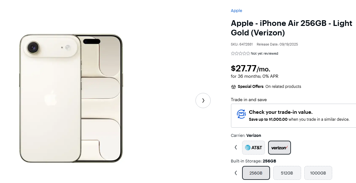Click 'On related products' text
This screenshot has width=356, height=183.
point(283,86)
